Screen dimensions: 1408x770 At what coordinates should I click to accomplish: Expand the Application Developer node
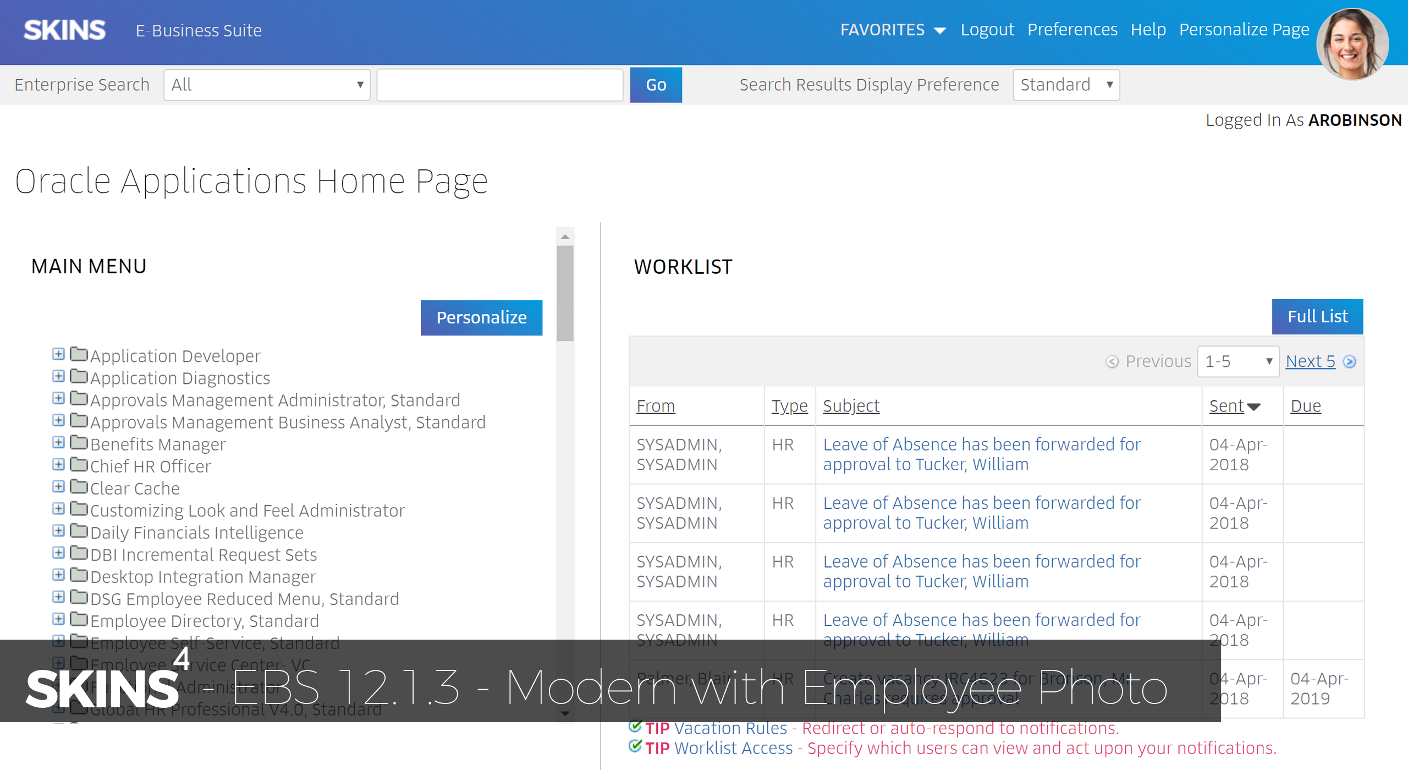coord(58,354)
